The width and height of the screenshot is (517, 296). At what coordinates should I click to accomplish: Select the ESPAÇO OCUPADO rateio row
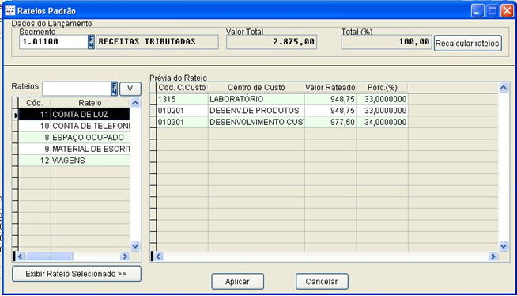pos(74,138)
